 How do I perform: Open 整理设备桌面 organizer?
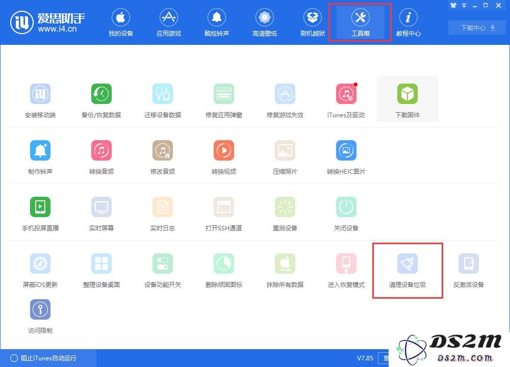(x=101, y=271)
